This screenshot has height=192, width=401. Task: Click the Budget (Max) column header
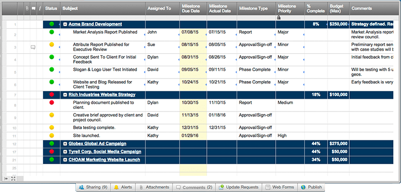[x=338, y=9]
